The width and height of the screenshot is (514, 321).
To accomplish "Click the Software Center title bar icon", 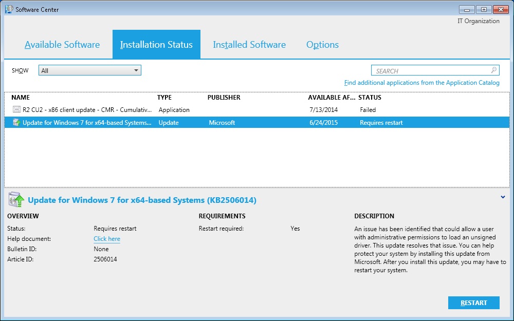I will point(9,9).
